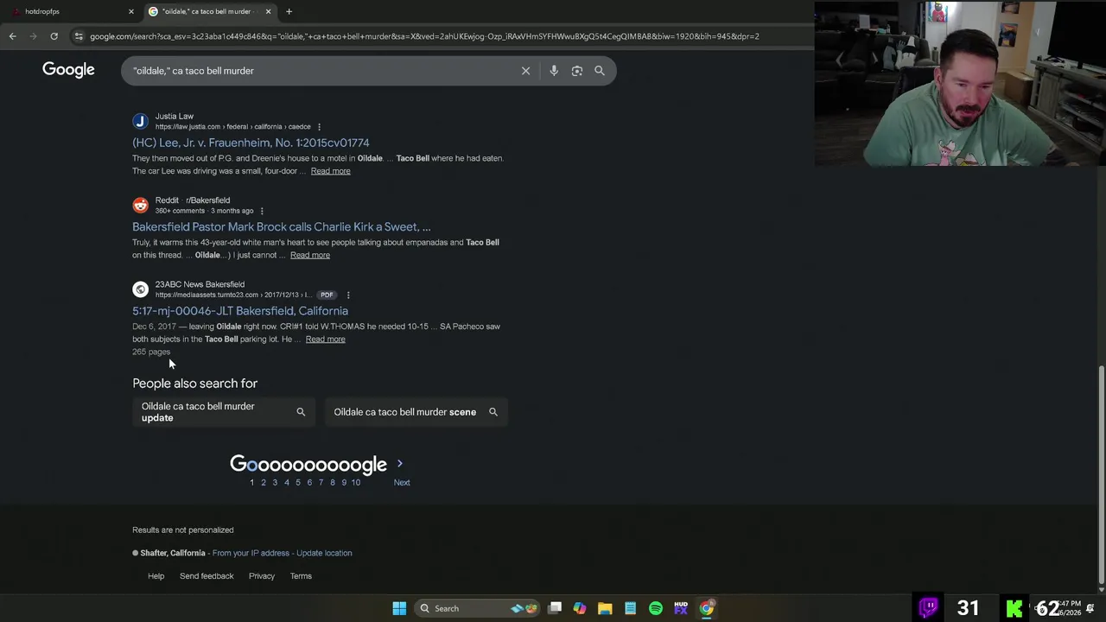Click the "265 pages" text
Image resolution: width=1106 pixels, height=622 pixels.
pyautogui.click(x=151, y=352)
